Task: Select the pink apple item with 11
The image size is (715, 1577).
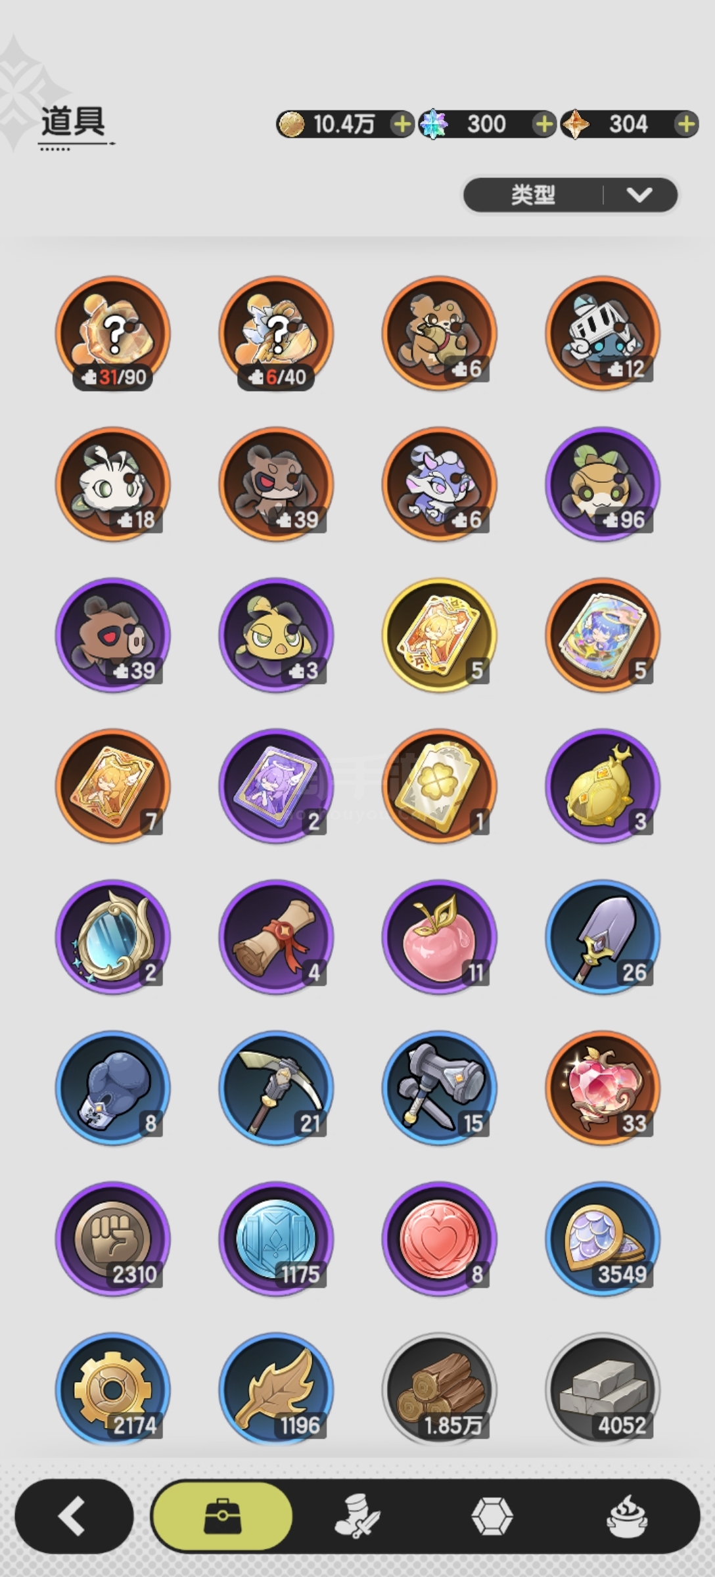Action: point(439,937)
